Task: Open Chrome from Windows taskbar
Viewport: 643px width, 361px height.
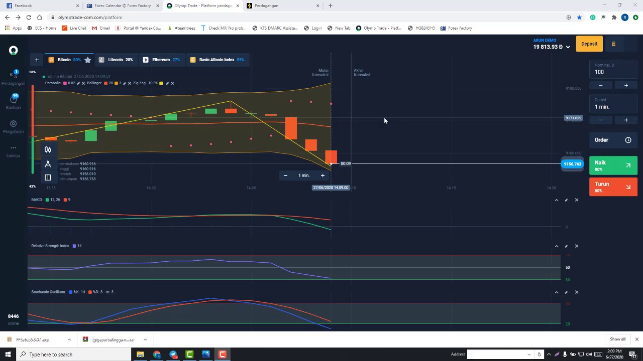Action: click(x=157, y=354)
